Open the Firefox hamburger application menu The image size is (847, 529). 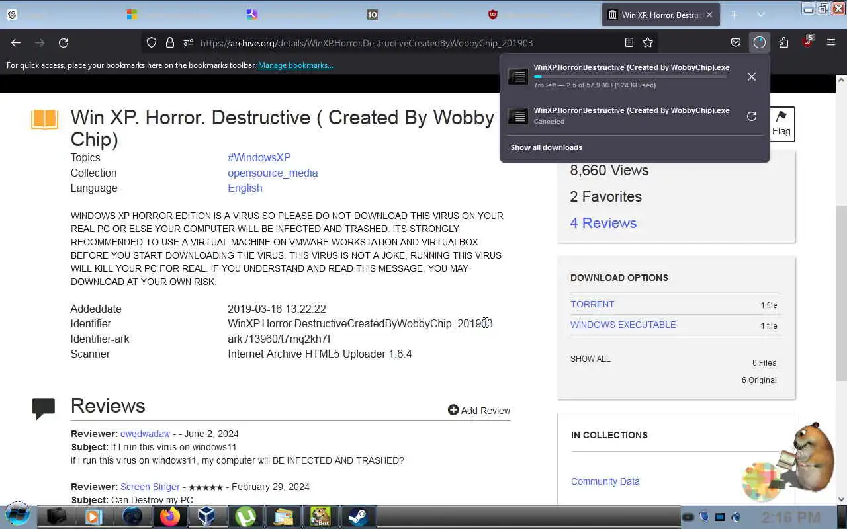tap(831, 42)
